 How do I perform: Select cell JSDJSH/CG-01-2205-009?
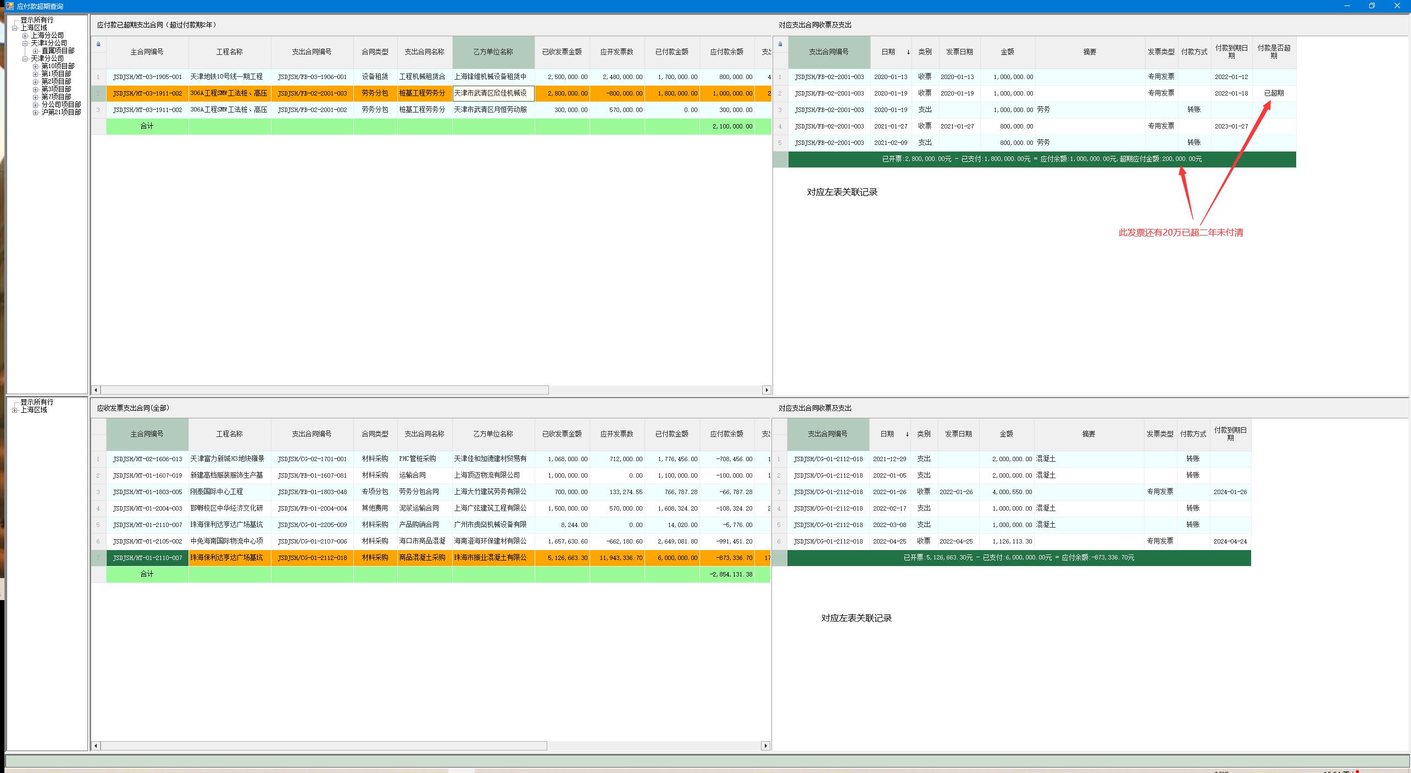(312, 525)
